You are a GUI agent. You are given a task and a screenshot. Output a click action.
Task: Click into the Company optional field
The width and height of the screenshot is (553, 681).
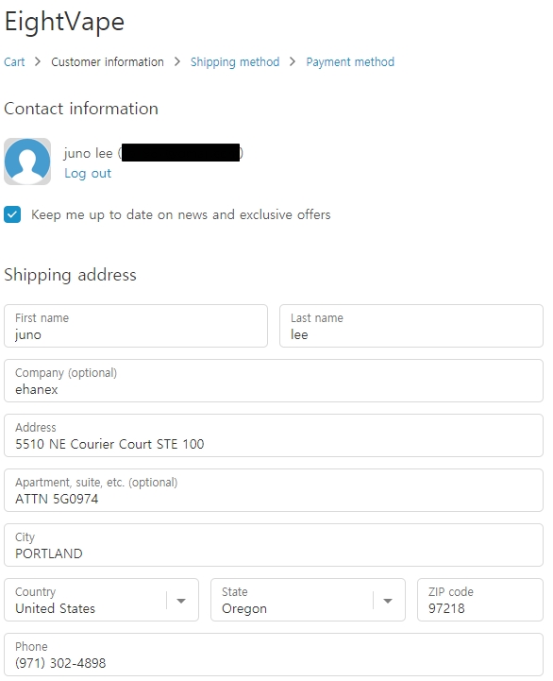(x=274, y=381)
